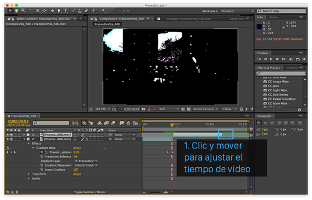
Task: Expand layer 1 properties triangle
Action: (x=24, y=135)
